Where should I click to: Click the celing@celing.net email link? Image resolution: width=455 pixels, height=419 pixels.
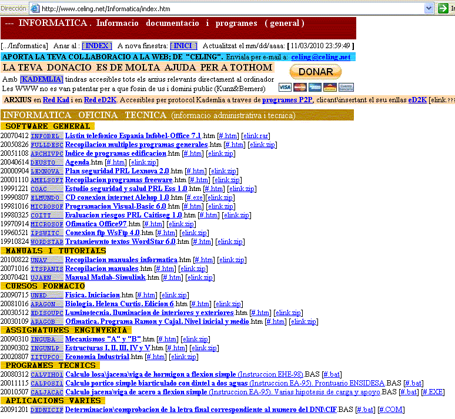[x=320, y=57]
